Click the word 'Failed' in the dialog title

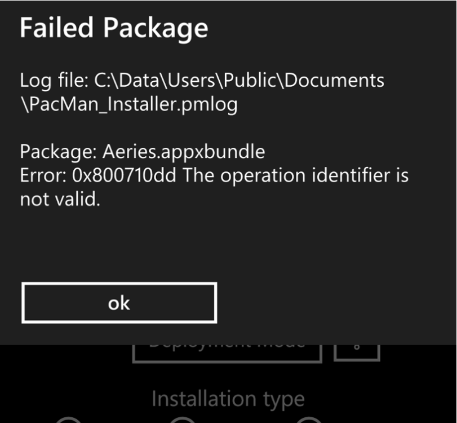point(57,28)
